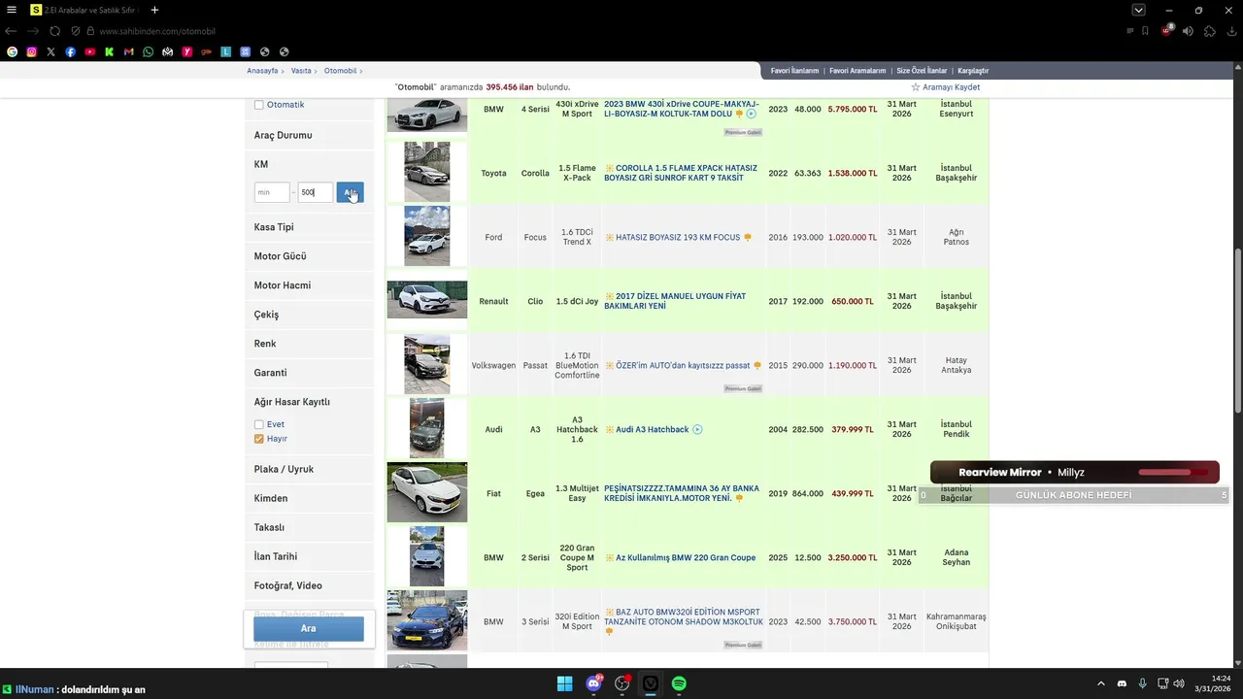
Task: Open the Google bookmark icon
Action: (x=12, y=51)
